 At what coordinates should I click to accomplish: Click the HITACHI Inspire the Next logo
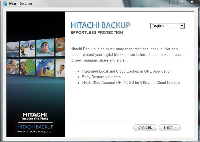(x=35, y=117)
